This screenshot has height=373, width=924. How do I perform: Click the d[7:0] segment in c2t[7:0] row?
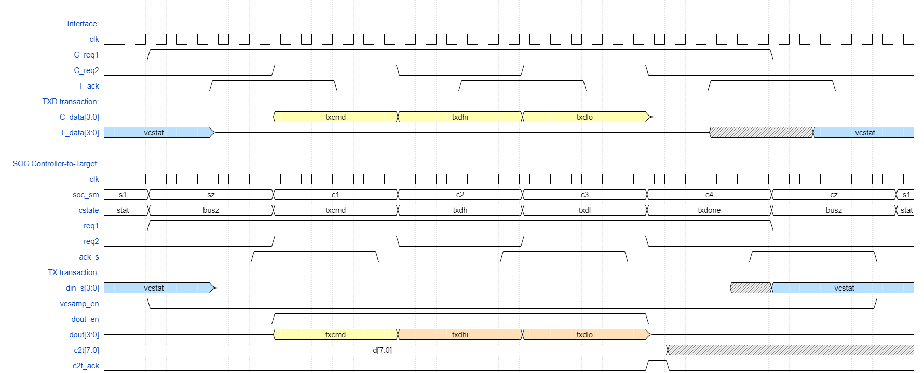382,350
